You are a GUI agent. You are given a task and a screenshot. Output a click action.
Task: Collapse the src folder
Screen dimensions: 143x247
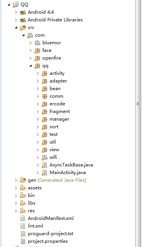point(16,28)
